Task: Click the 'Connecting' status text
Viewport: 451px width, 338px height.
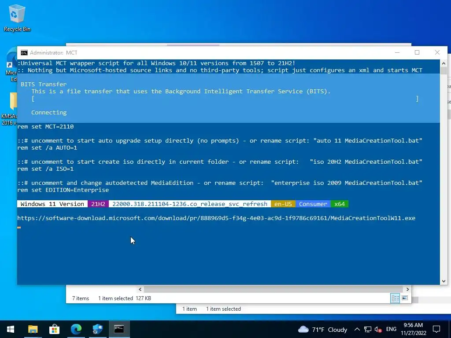Action: click(49, 112)
